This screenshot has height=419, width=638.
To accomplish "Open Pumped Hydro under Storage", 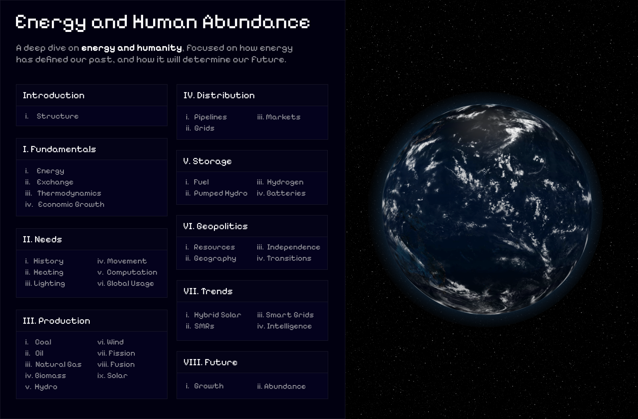I will 220,193.
